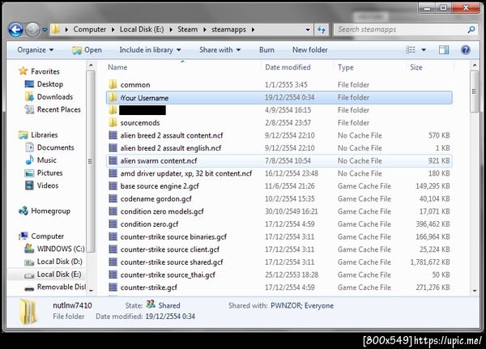Click the Documents library icon

click(x=29, y=147)
